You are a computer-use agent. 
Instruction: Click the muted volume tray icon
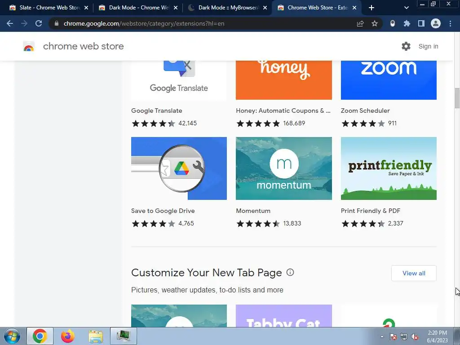(x=415, y=336)
